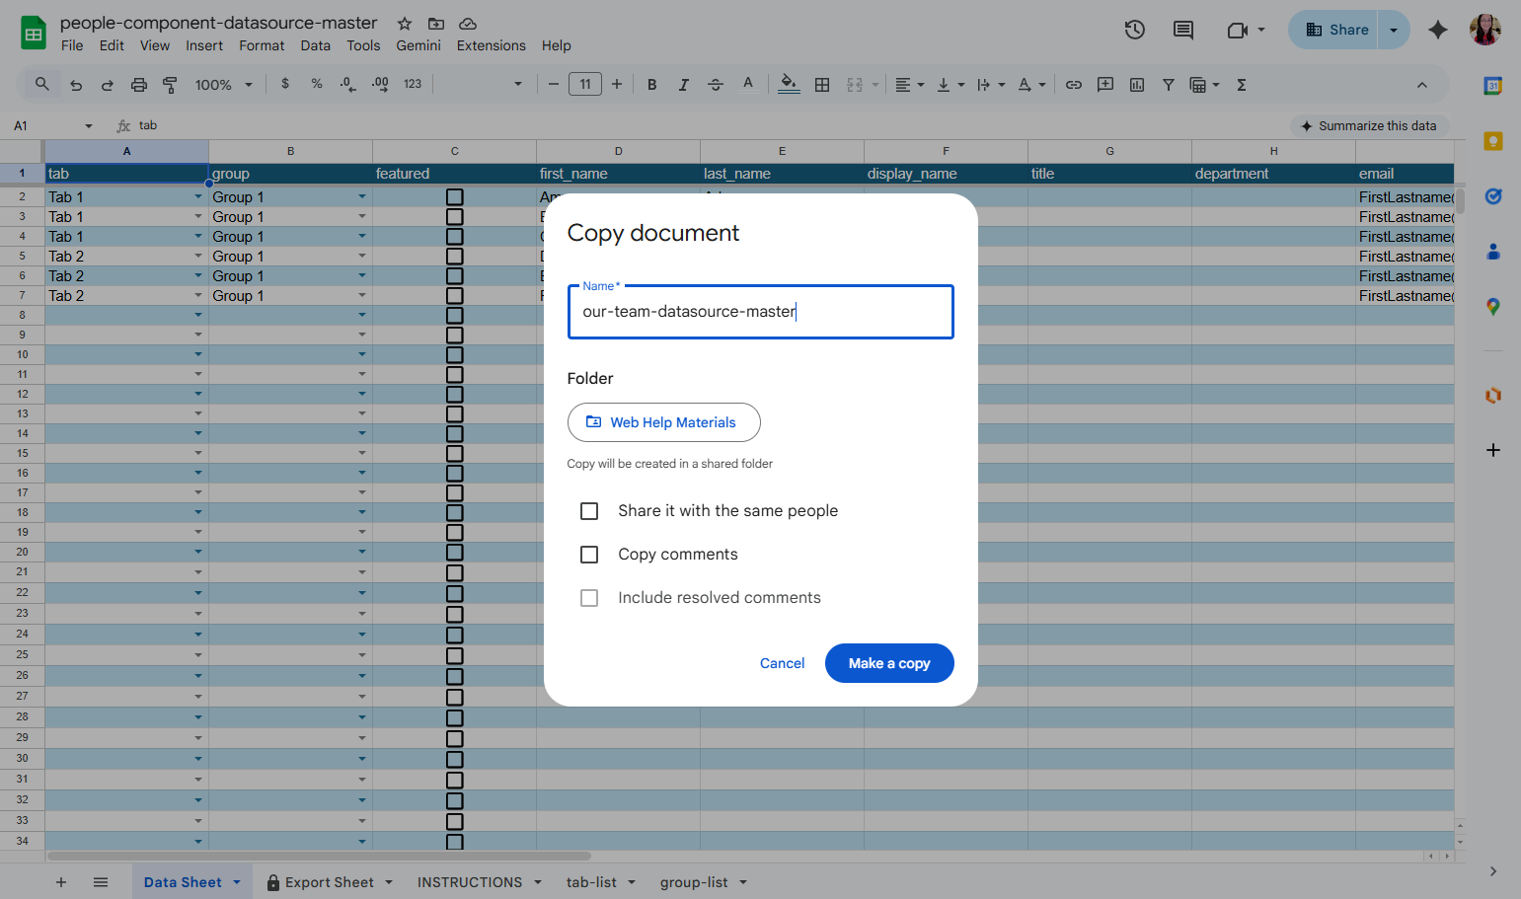The width and height of the screenshot is (1521, 899).
Task: Open the text color picker
Action: point(748,85)
